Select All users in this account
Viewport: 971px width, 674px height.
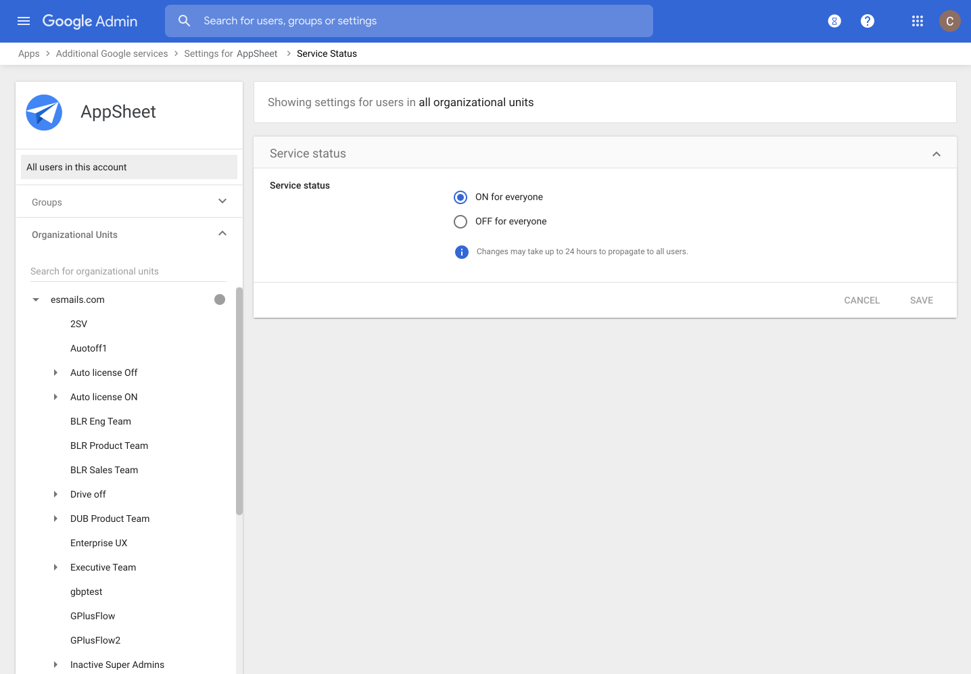click(x=129, y=167)
